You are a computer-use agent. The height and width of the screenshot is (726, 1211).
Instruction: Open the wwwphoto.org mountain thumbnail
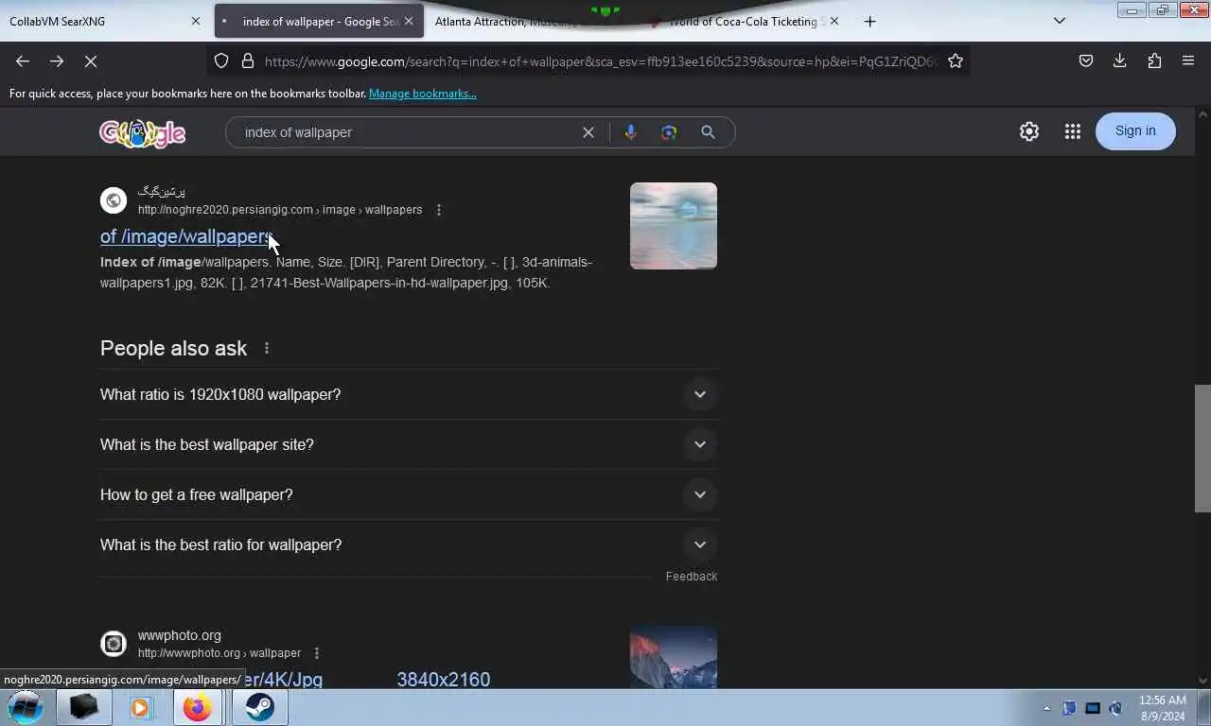(x=674, y=657)
